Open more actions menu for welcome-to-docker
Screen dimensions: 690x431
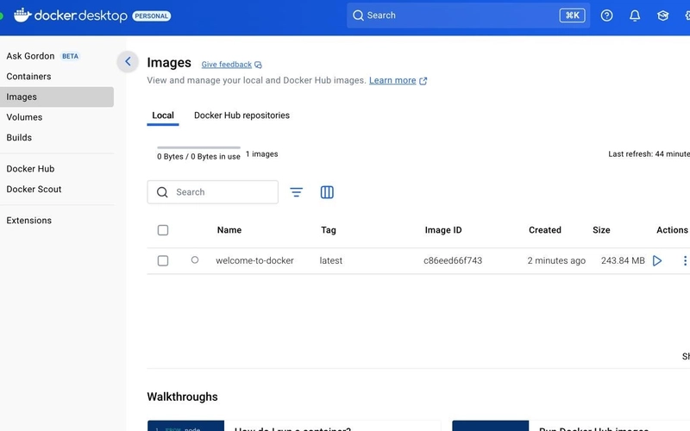click(685, 261)
